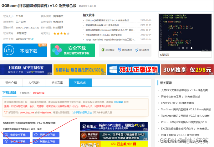214x147 pixels.
Task: Open the 易阳云 新乡BGP云主机 ad
Action: coord(114,126)
